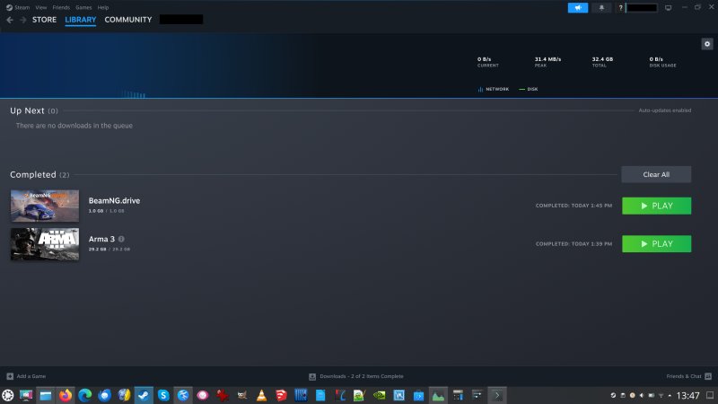The height and width of the screenshot is (404, 718).
Task: Open the Arma 3 thumbnail
Action: [x=45, y=244]
